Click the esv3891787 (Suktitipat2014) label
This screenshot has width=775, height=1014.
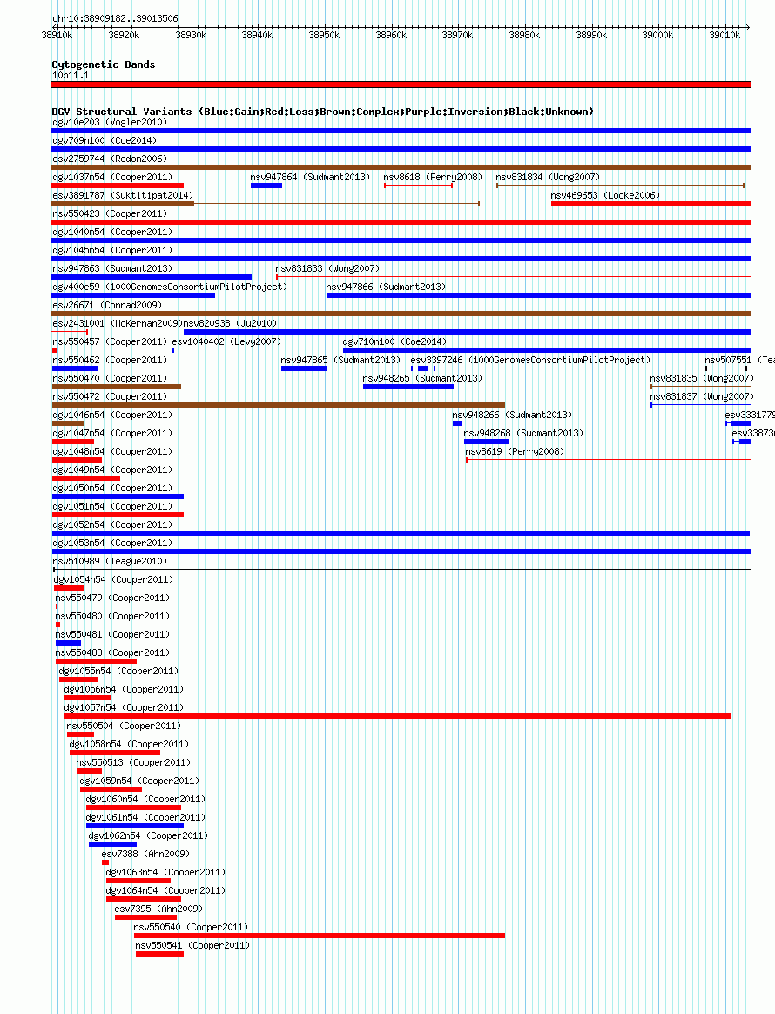click(123, 195)
